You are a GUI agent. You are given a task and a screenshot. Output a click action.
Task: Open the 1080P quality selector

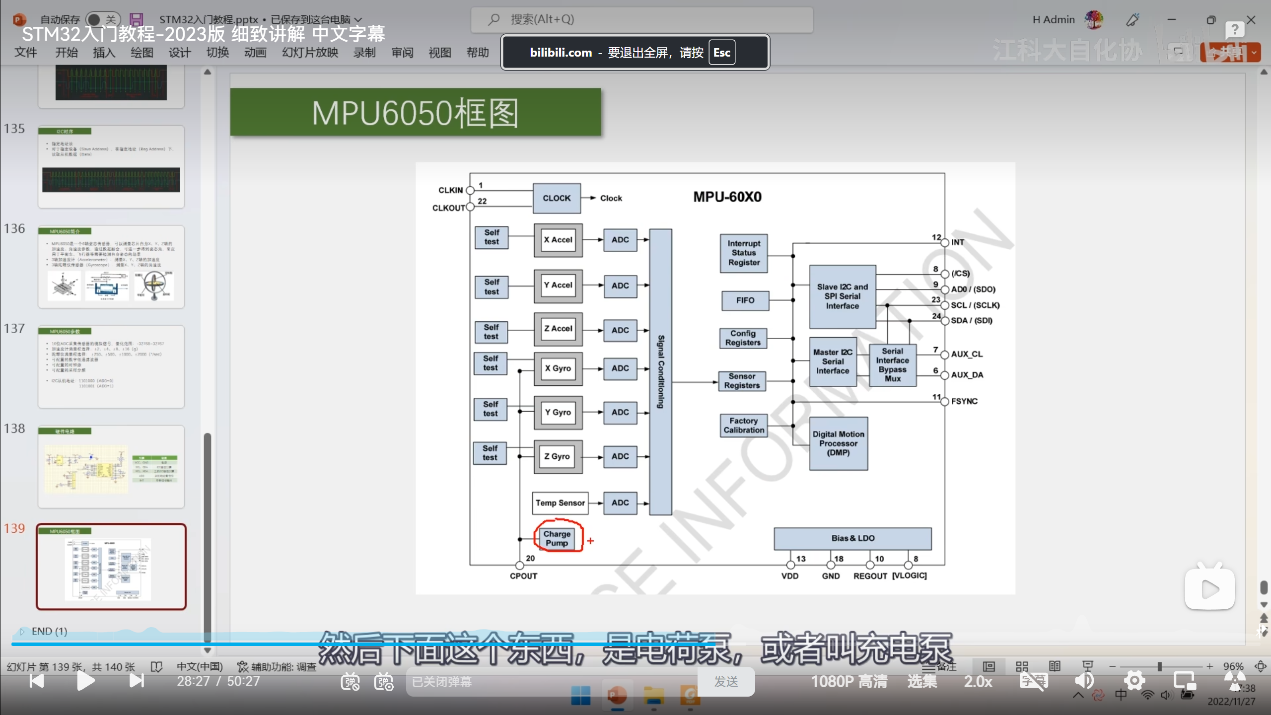pos(849,681)
